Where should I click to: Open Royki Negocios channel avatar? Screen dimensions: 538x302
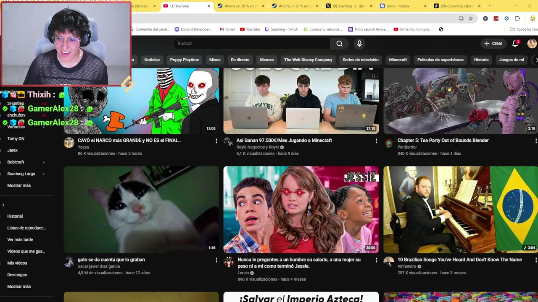coord(229,143)
